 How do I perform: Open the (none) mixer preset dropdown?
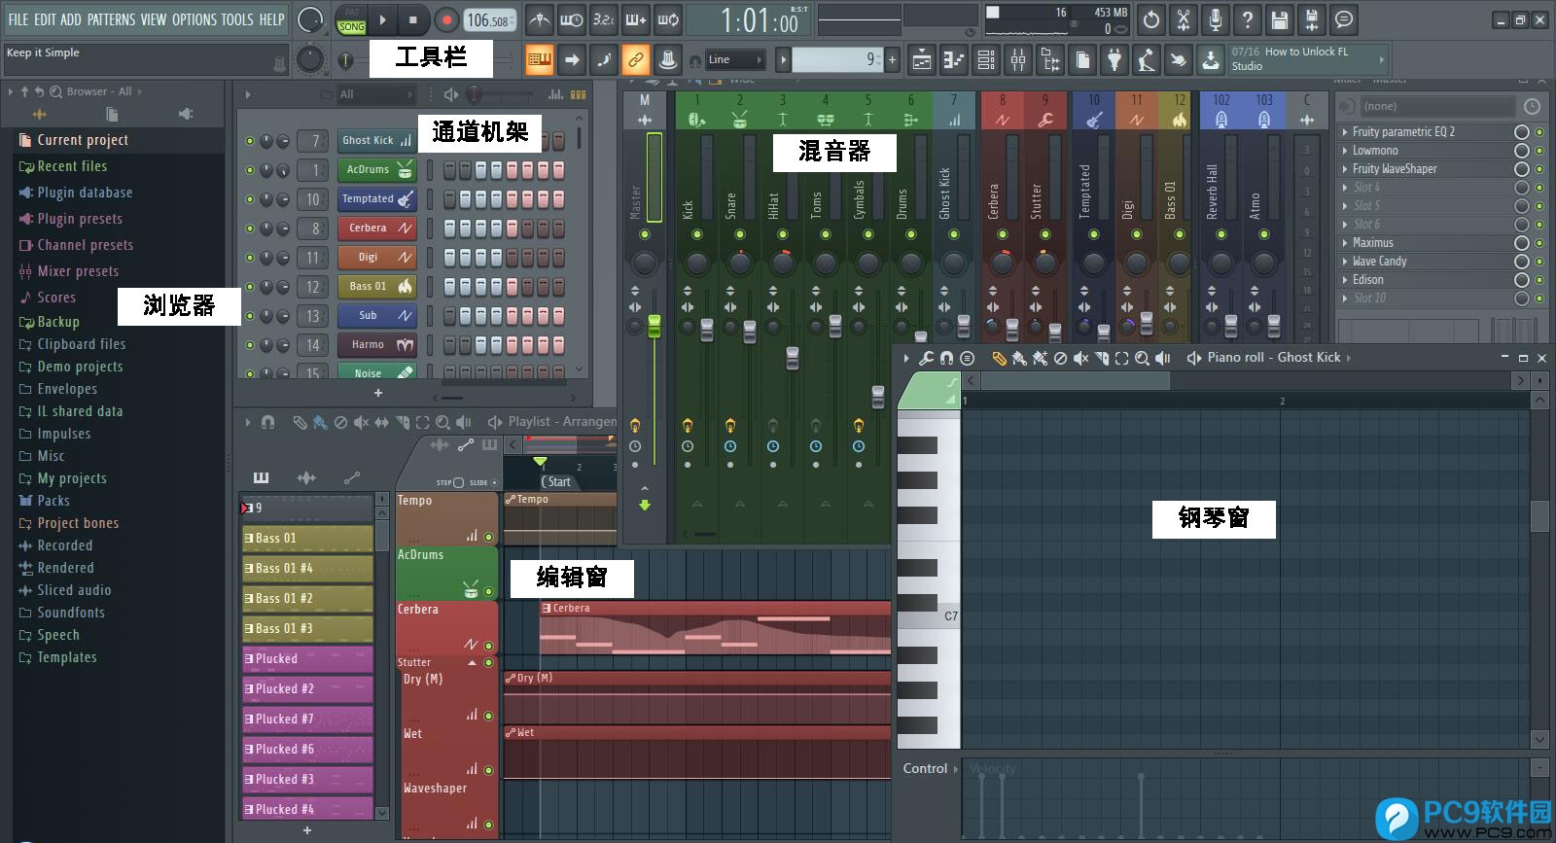pyautogui.click(x=1437, y=106)
